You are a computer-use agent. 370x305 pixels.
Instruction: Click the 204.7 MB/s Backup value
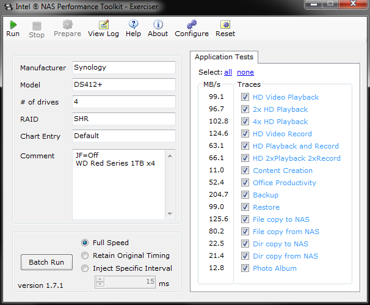tap(219, 194)
